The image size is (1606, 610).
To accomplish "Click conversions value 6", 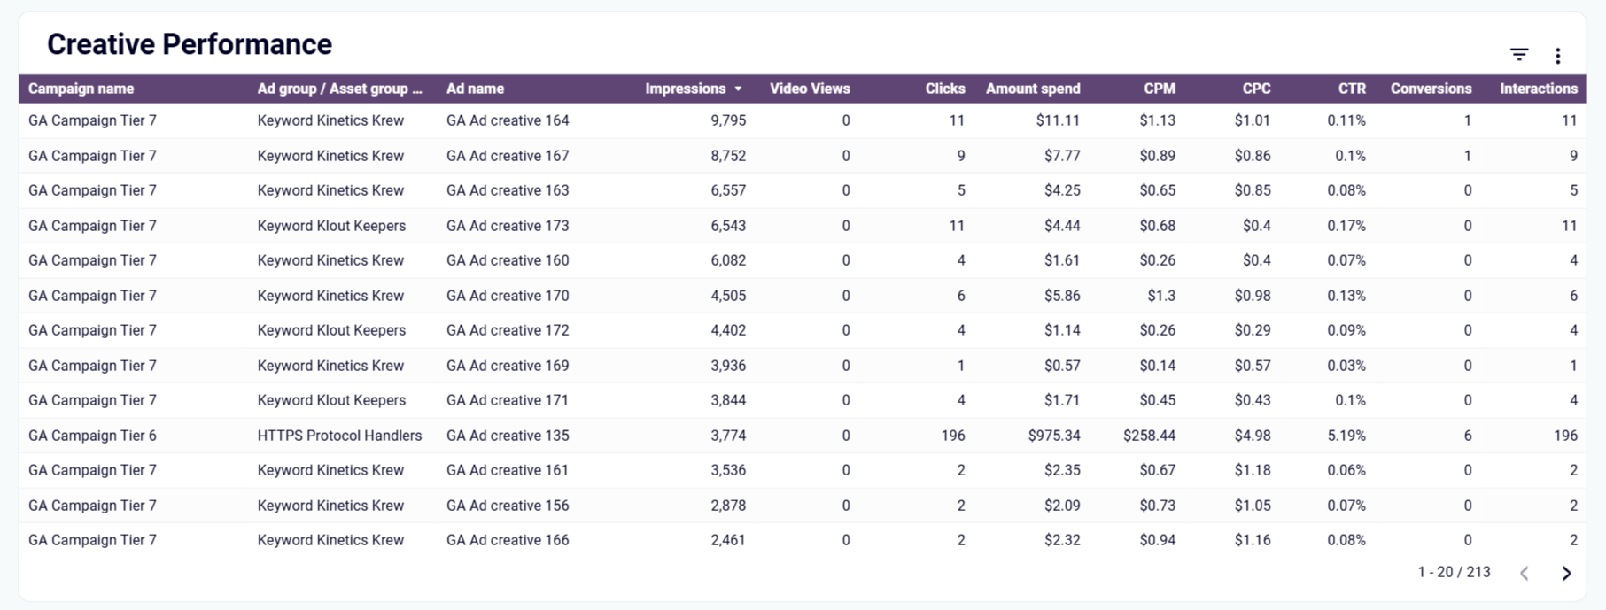I will click(1468, 436).
